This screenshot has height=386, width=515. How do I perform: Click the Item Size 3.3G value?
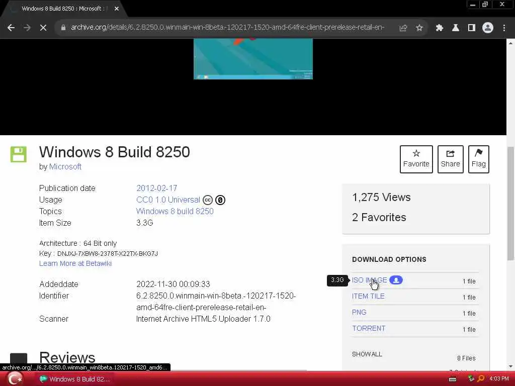(144, 223)
